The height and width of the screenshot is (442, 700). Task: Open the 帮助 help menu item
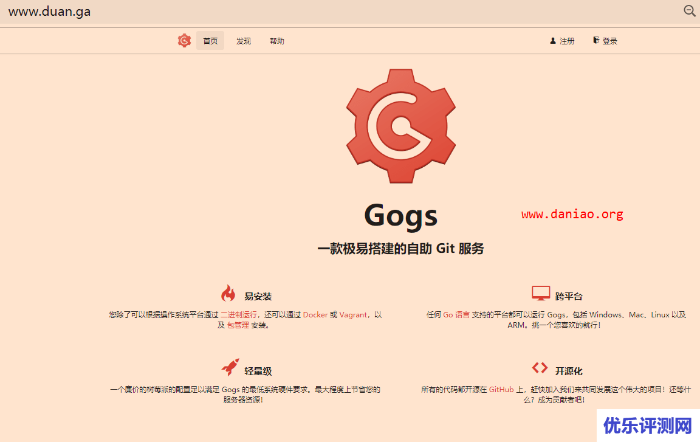(x=277, y=41)
